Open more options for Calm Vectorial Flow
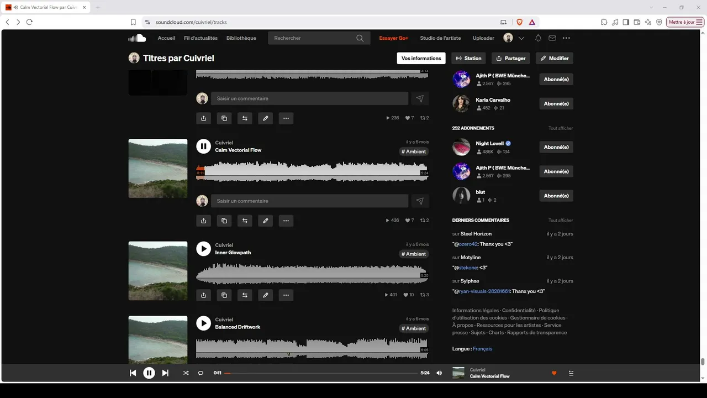 tap(286, 221)
